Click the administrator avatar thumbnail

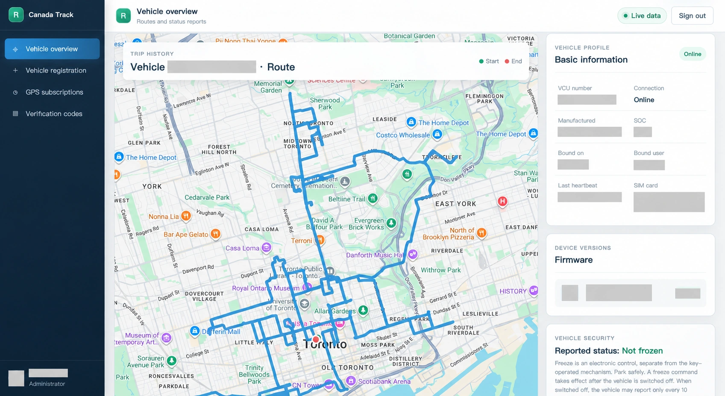pos(16,378)
